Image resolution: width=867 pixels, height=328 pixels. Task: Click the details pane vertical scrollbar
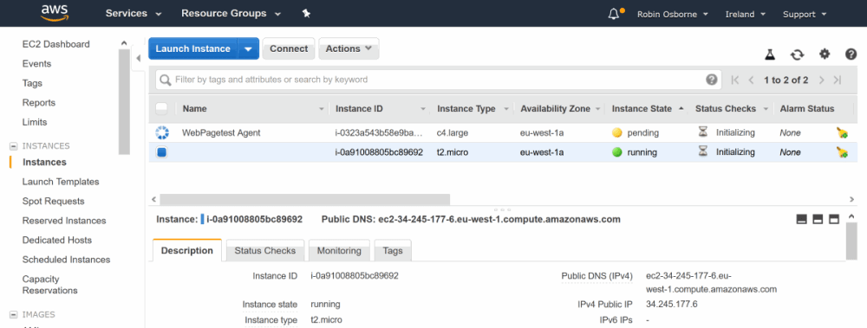(851, 241)
